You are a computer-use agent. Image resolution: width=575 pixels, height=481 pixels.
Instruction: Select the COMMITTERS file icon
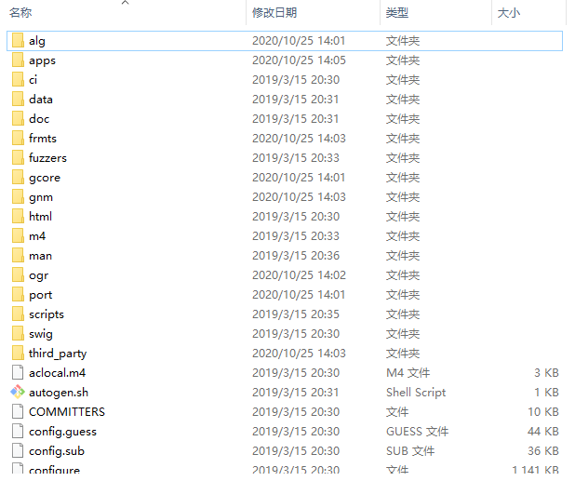[x=18, y=412]
